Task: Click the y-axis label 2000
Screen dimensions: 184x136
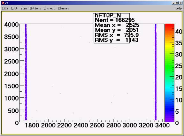Action: pyautogui.click(x=11, y=74)
